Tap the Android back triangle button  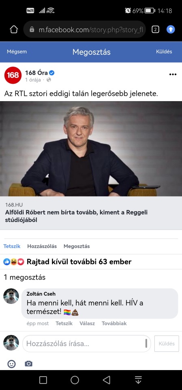(x=107, y=380)
